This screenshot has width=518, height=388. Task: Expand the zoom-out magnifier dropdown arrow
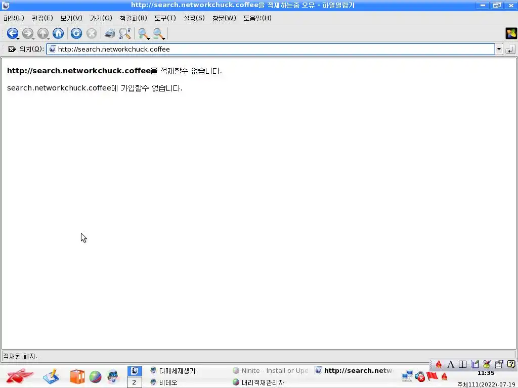pyautogui.click(x=163, y=38)
